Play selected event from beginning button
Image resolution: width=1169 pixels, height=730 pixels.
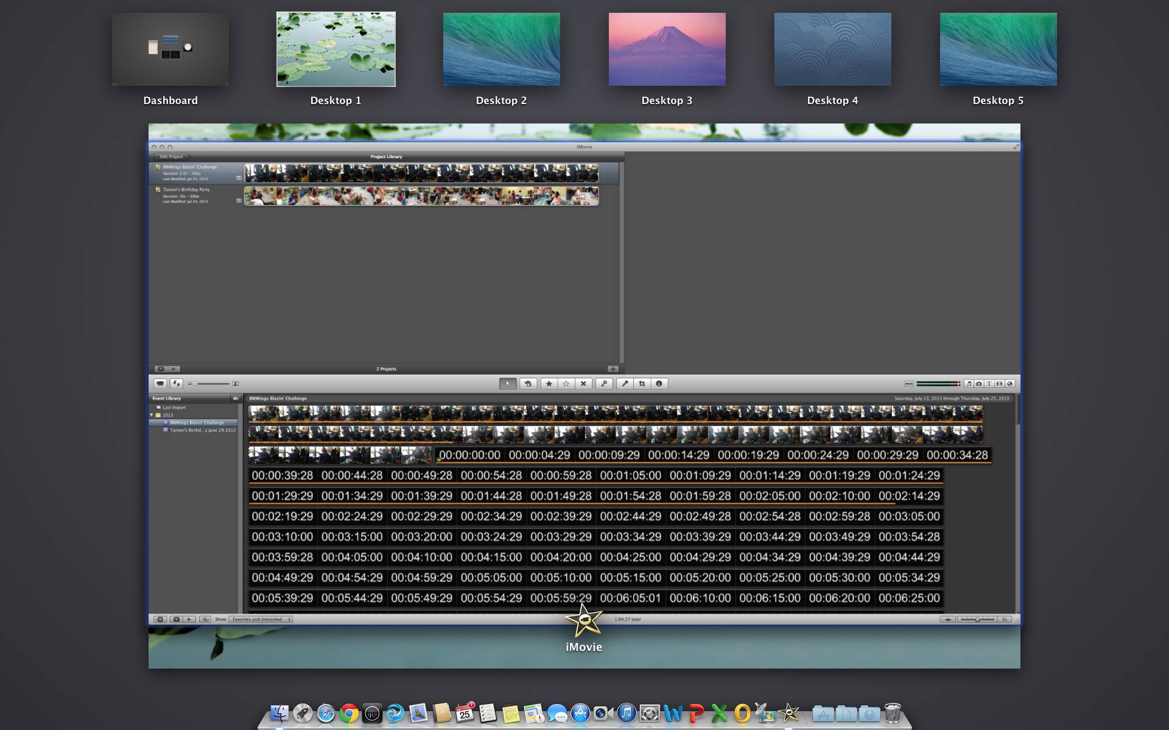point(189,619)
